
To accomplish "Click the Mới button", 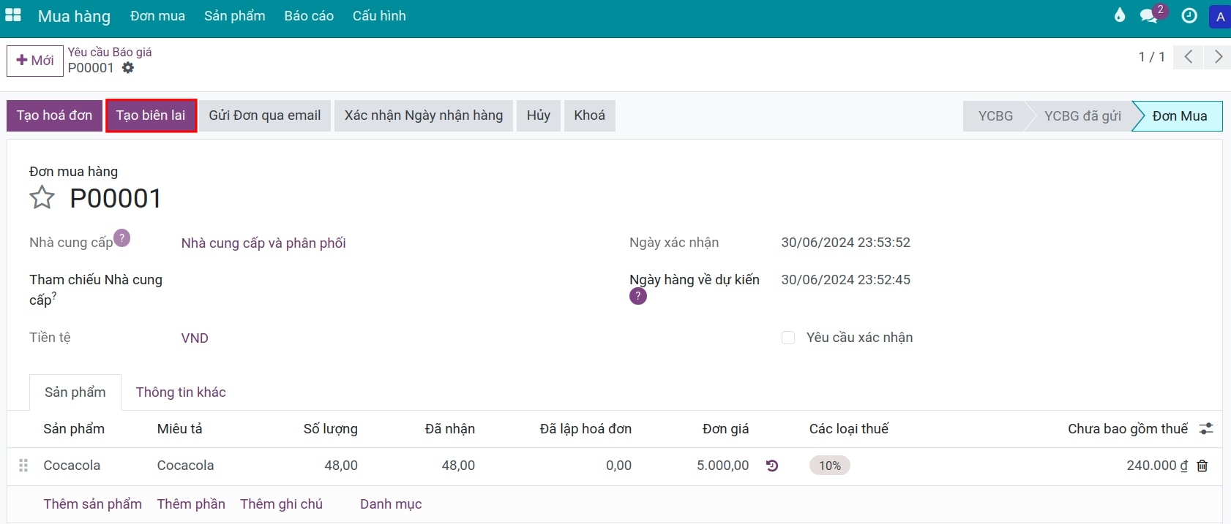I will [34, 61].
